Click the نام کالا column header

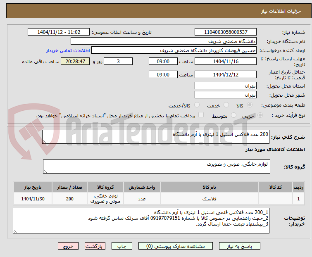tap(210, 187)
